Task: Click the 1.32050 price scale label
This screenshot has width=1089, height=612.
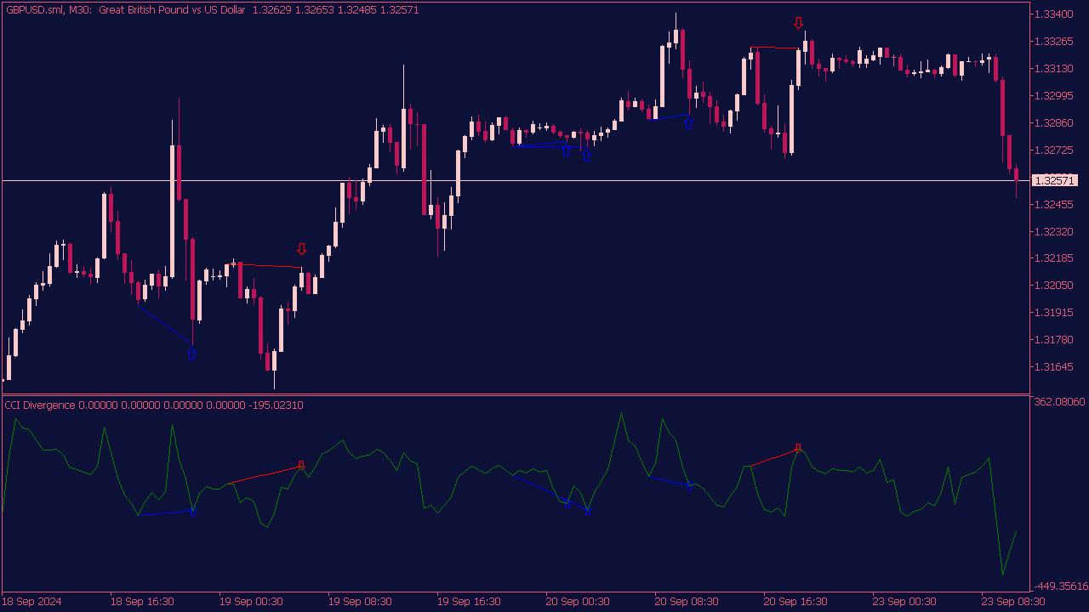Action: tap(1055, 285)
